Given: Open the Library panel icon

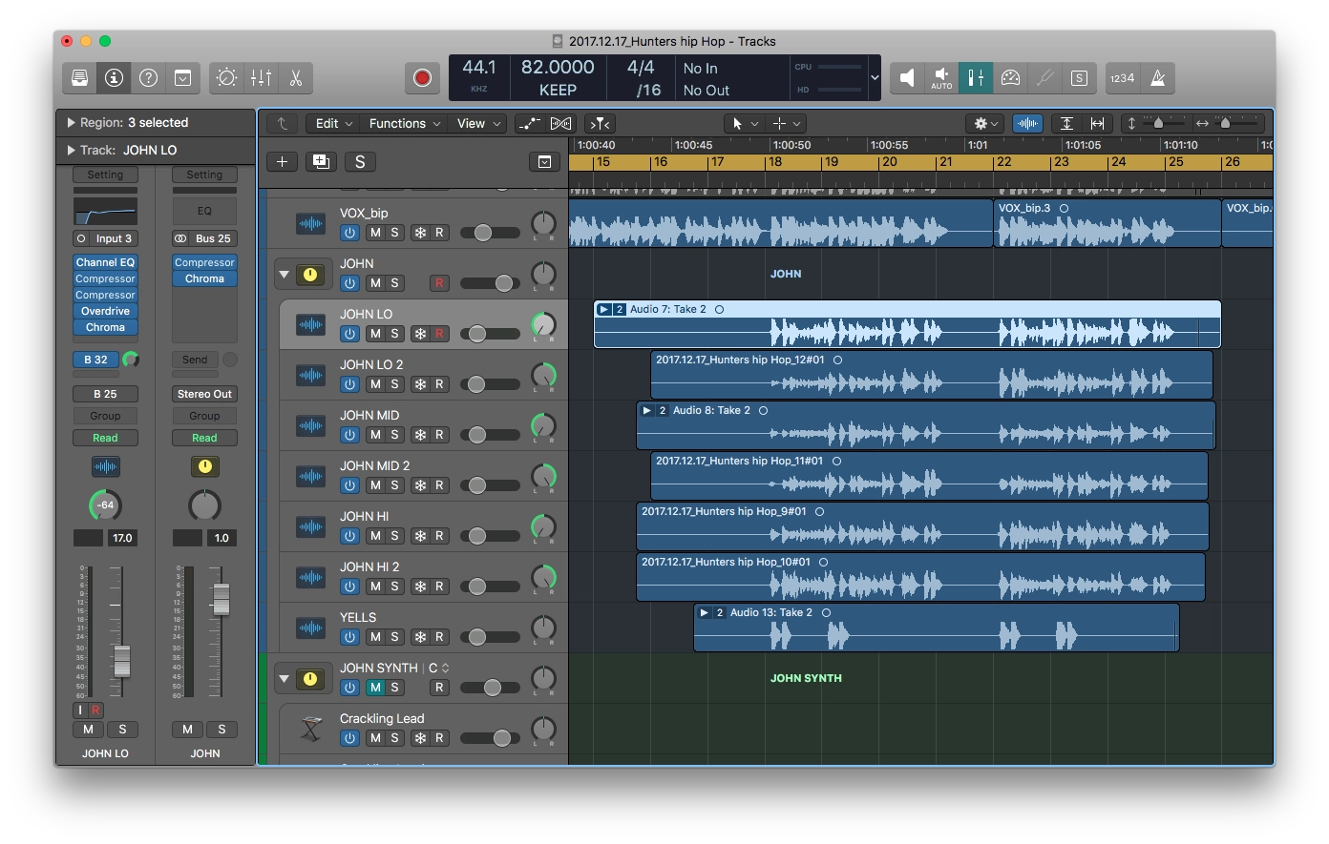Looking at the screenshot, I should (80, 78).
